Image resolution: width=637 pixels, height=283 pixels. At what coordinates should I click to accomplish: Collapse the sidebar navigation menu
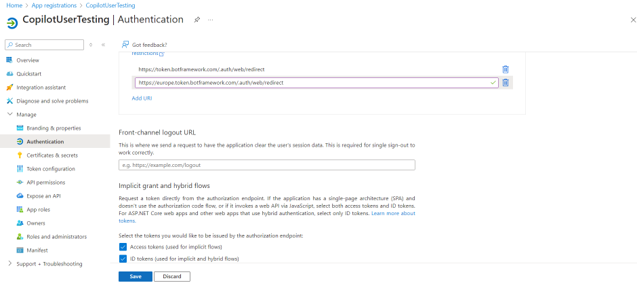click(x=103, y=45)
